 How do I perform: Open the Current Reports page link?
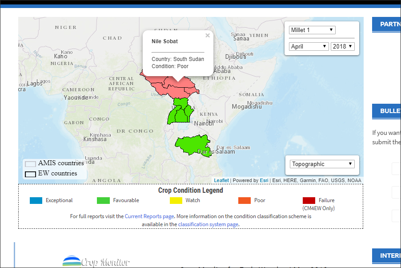149,216
